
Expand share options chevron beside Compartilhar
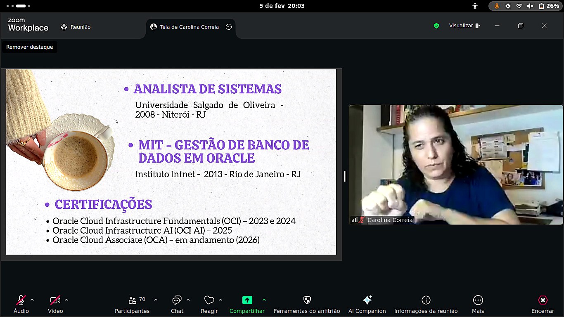click(x=264, y=300)
